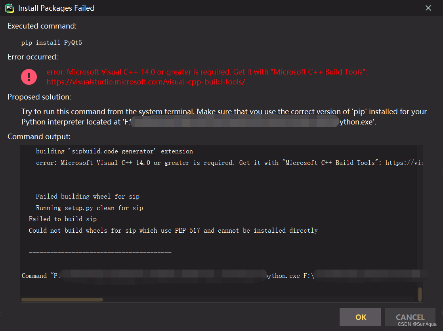
Task: Click the 'Command output:' heading
Action: click(39, 137)
